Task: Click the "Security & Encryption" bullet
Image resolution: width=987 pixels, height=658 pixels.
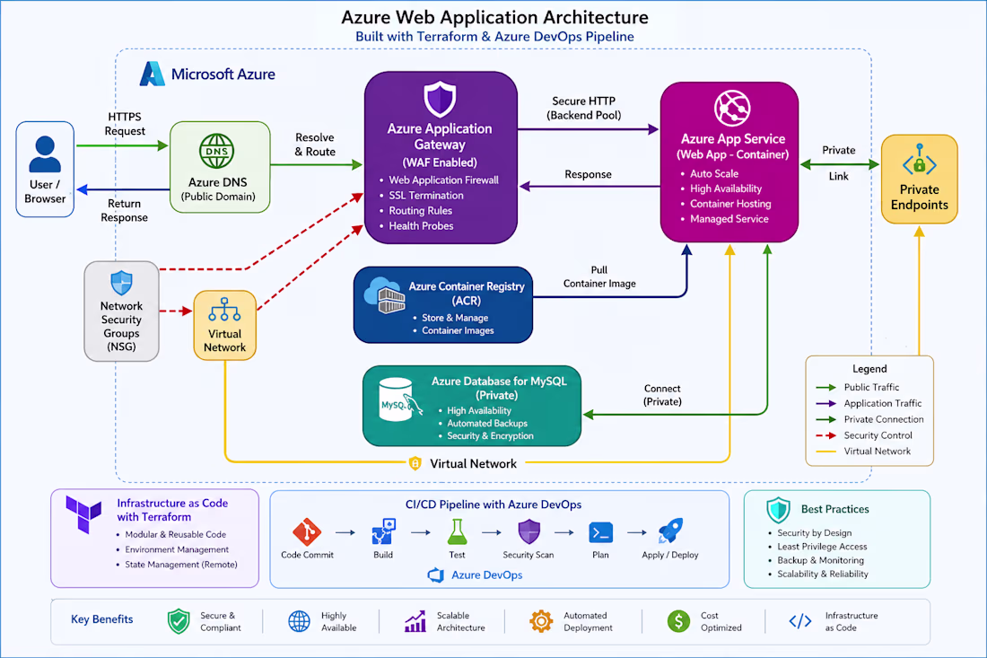Action: (x=490, y=435)
